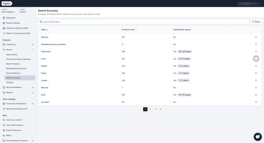Open Merchandised Searches
This screenshot has height=143, width=264.
point(16,69)
